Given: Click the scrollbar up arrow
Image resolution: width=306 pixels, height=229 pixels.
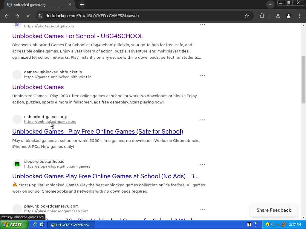Looking at the screenshot, I should [x=303, y=26].
